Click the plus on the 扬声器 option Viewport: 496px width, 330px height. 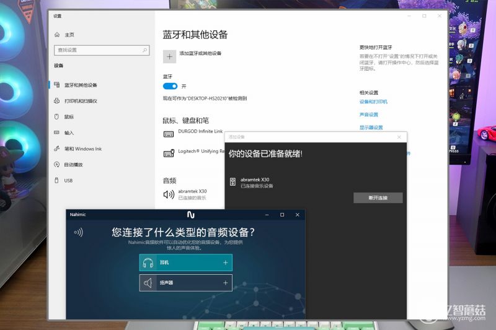click(226, 283)
